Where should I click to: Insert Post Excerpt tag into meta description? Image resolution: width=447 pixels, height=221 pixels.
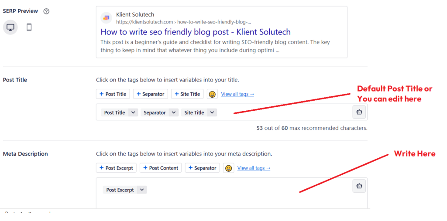click(x=116, y=168)
